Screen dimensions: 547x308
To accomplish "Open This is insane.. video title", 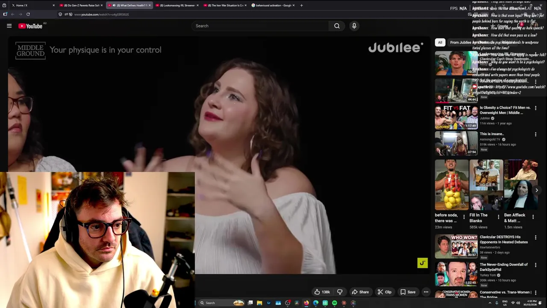I will (491, 134).
